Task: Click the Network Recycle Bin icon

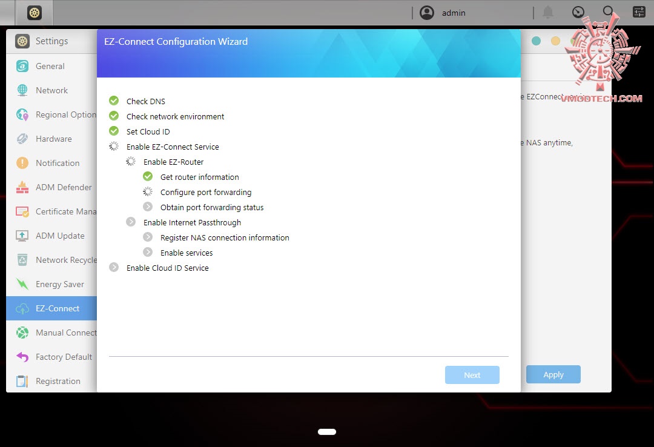Action: coord(22,260)
